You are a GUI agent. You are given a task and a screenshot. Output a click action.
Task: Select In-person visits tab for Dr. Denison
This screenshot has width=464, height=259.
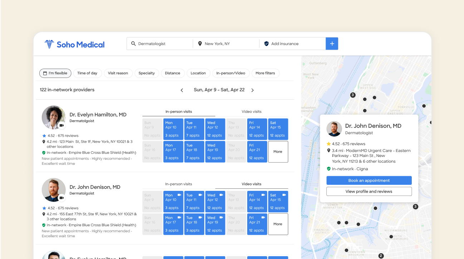(x=179, y=184)
